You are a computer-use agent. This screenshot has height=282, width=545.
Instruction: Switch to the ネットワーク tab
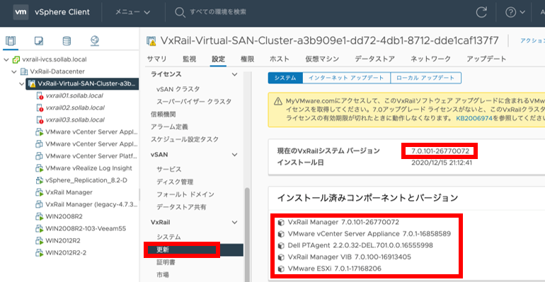430,59
